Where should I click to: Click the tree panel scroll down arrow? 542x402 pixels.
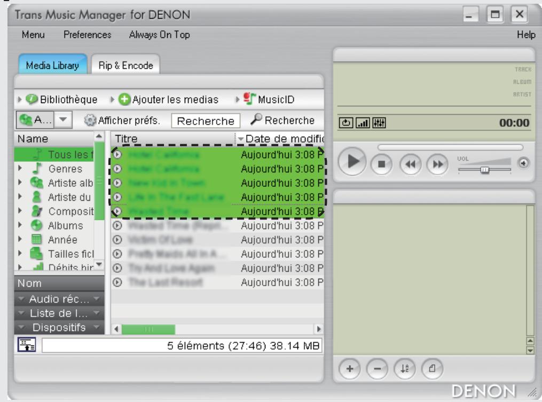99,264
